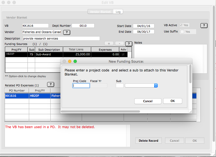The width and height of the screenshot is (216, 157).
Task: Click the Sub Description column header
Action: click(x=49, y=50)
